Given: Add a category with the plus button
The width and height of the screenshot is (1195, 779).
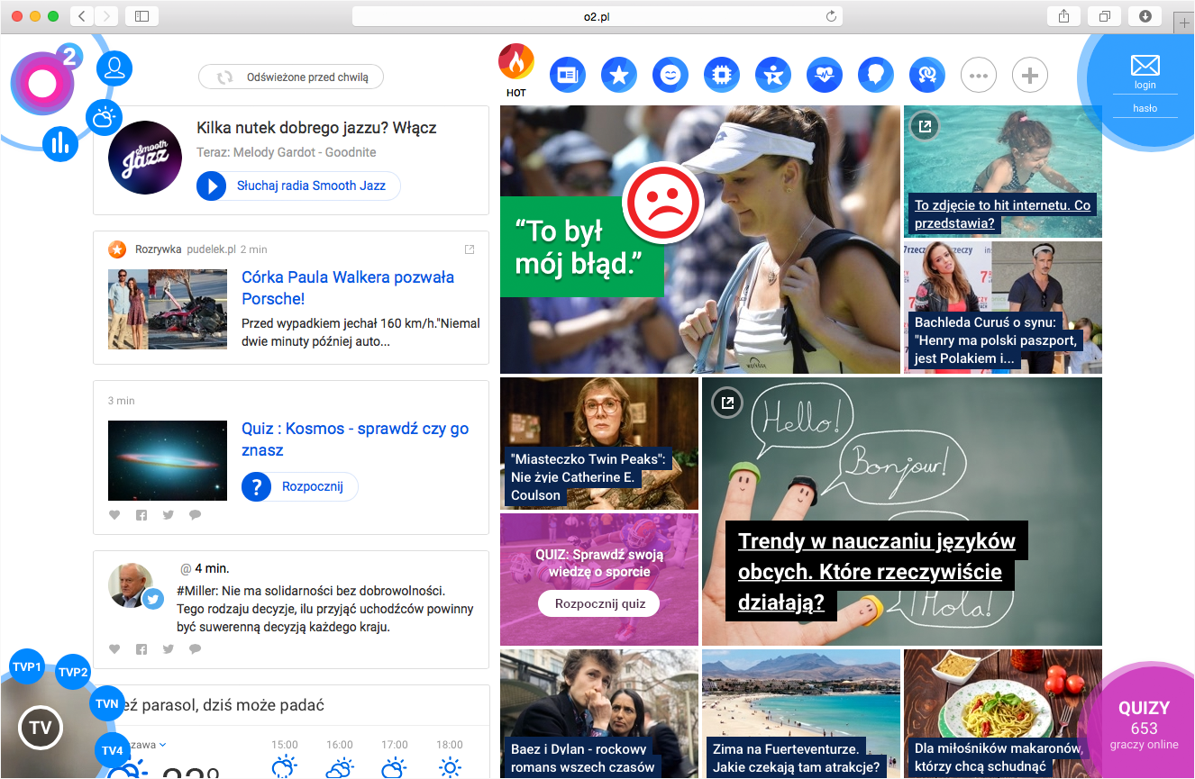Looking at the screenshot, I should click(1030, 76).
